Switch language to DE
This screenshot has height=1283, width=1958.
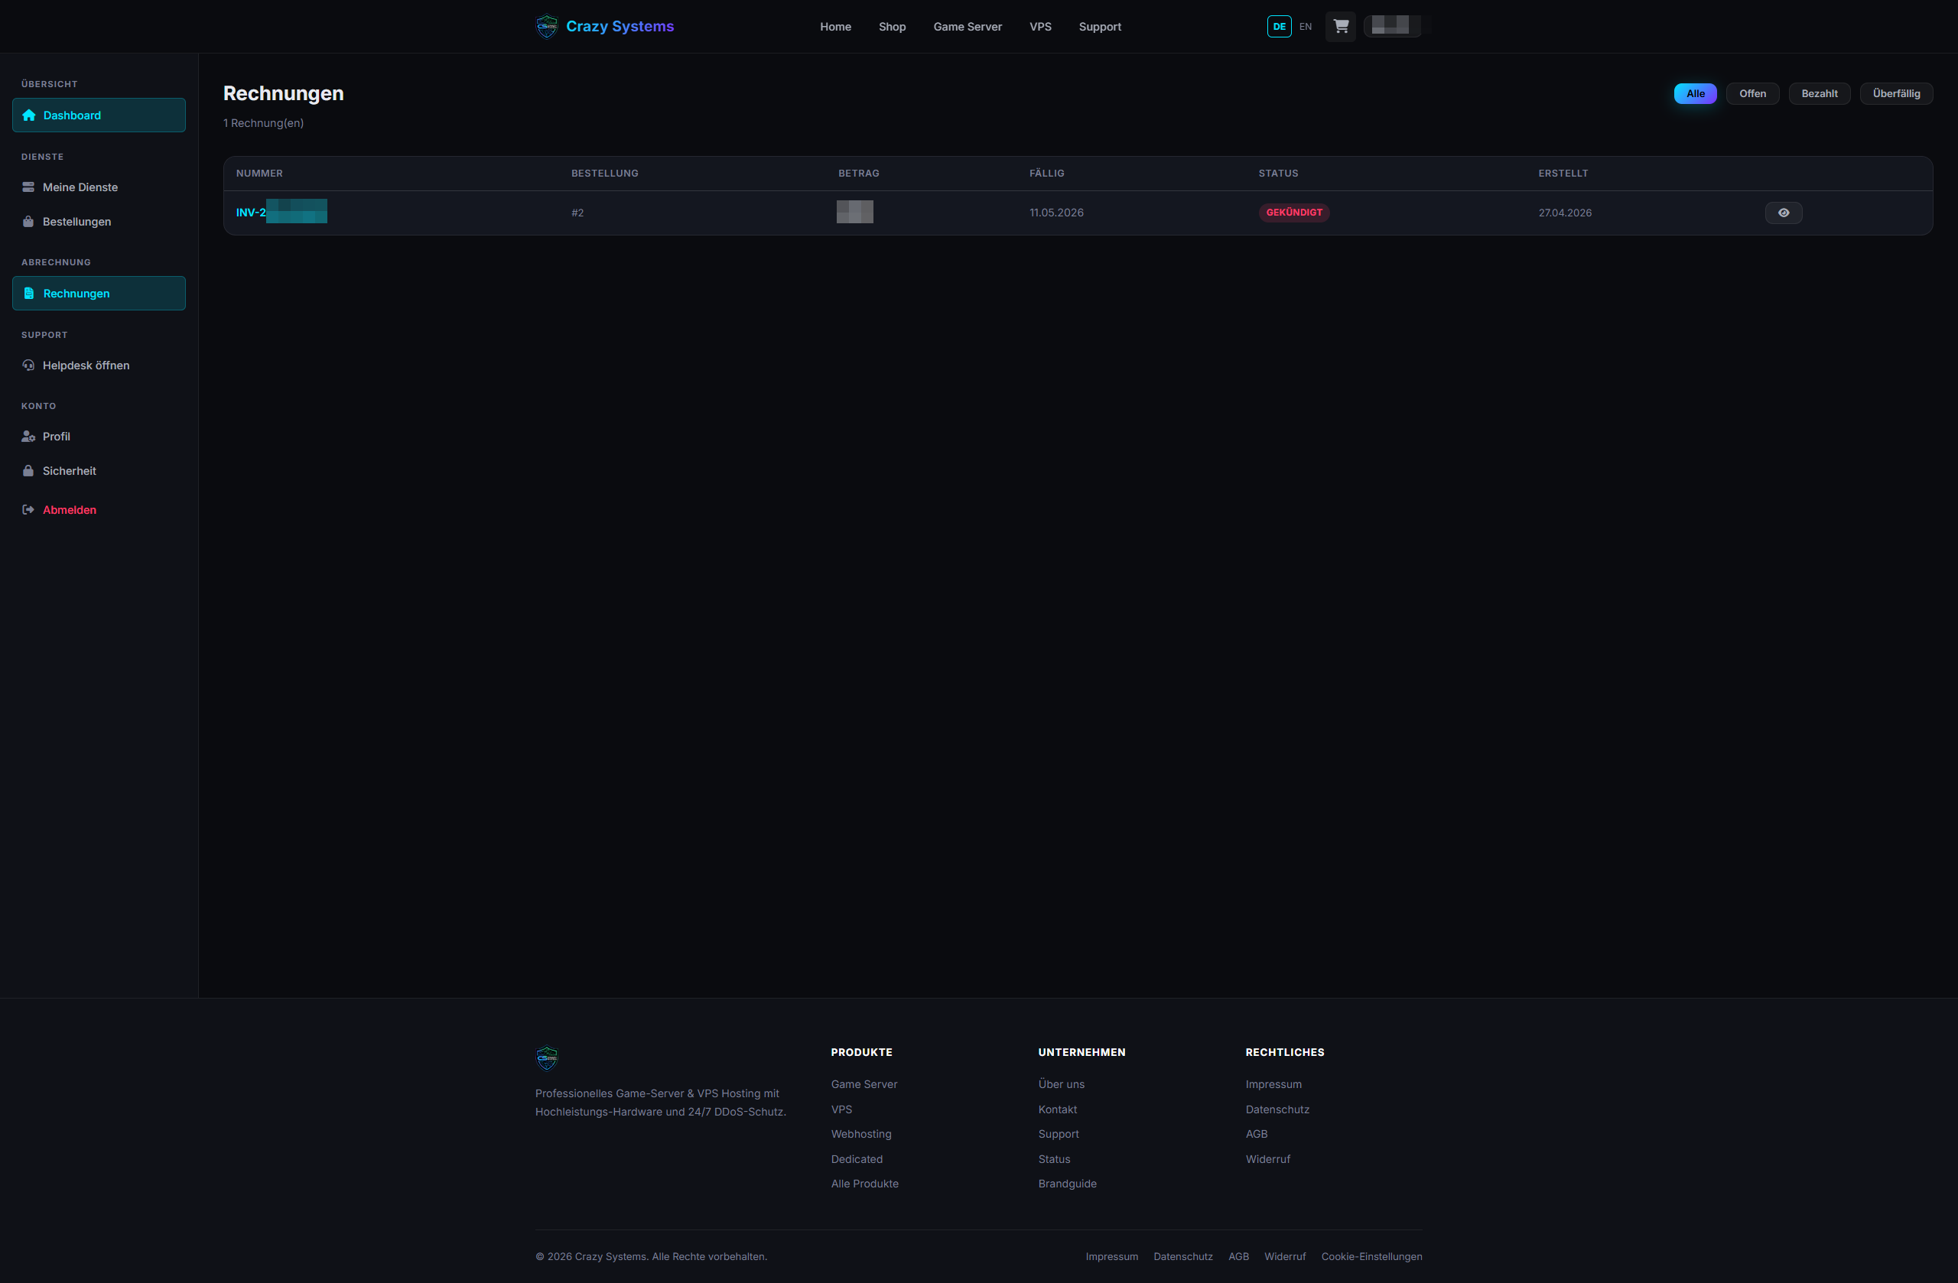coord(1279,26)
